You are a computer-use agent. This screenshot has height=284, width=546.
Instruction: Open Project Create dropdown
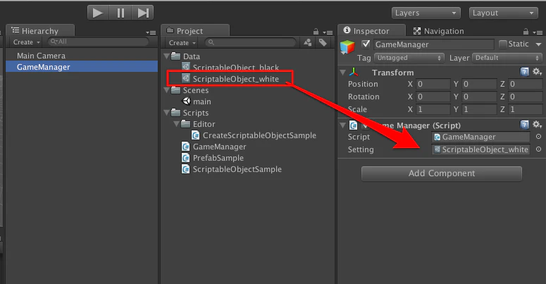click(x=182, y=43)
